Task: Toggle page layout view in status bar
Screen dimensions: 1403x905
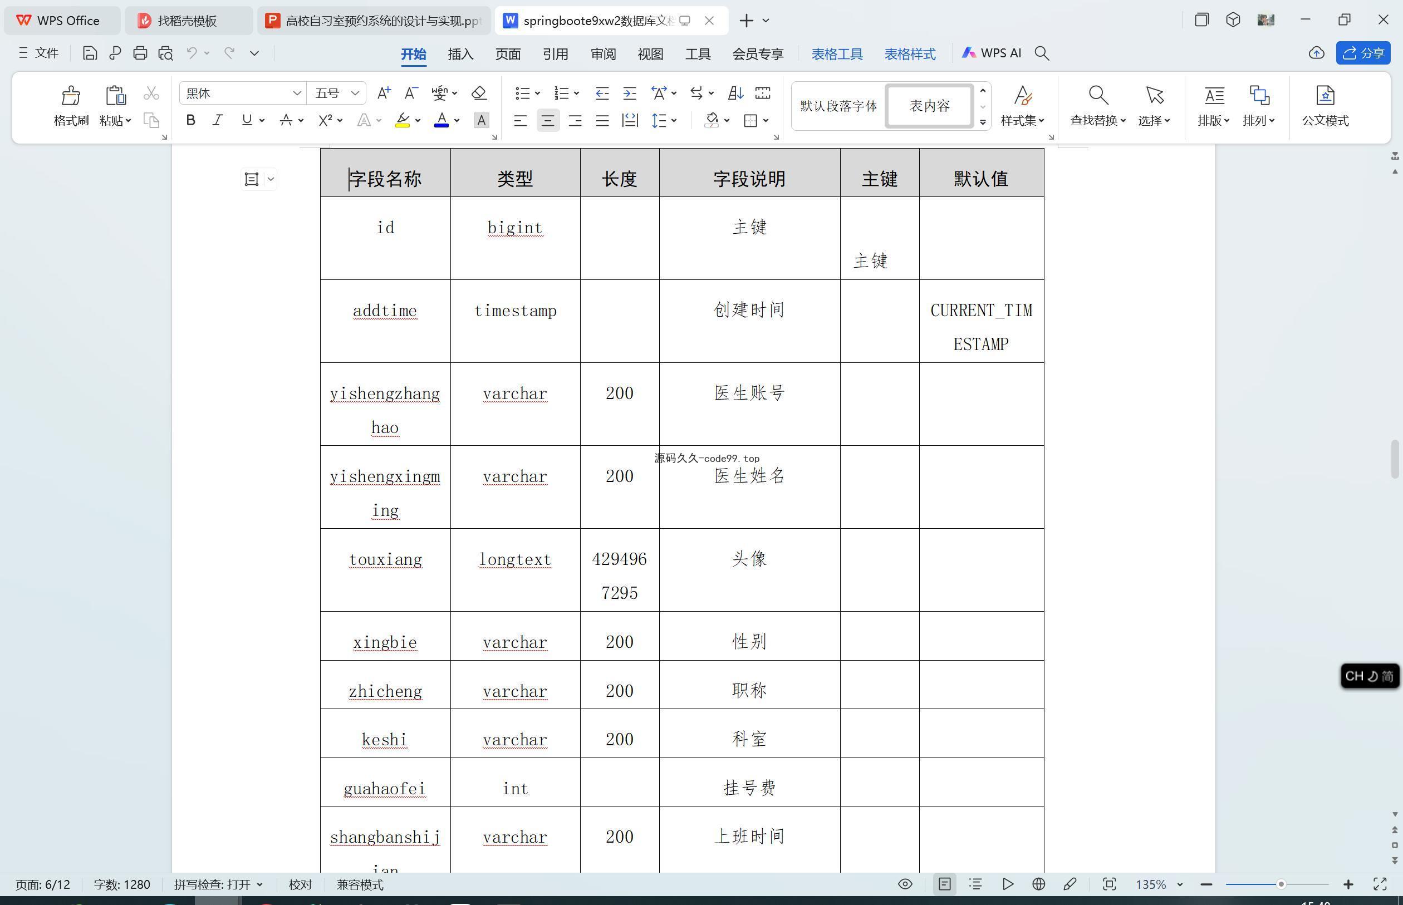Action: pyautogui.click(x=945, y=884)
